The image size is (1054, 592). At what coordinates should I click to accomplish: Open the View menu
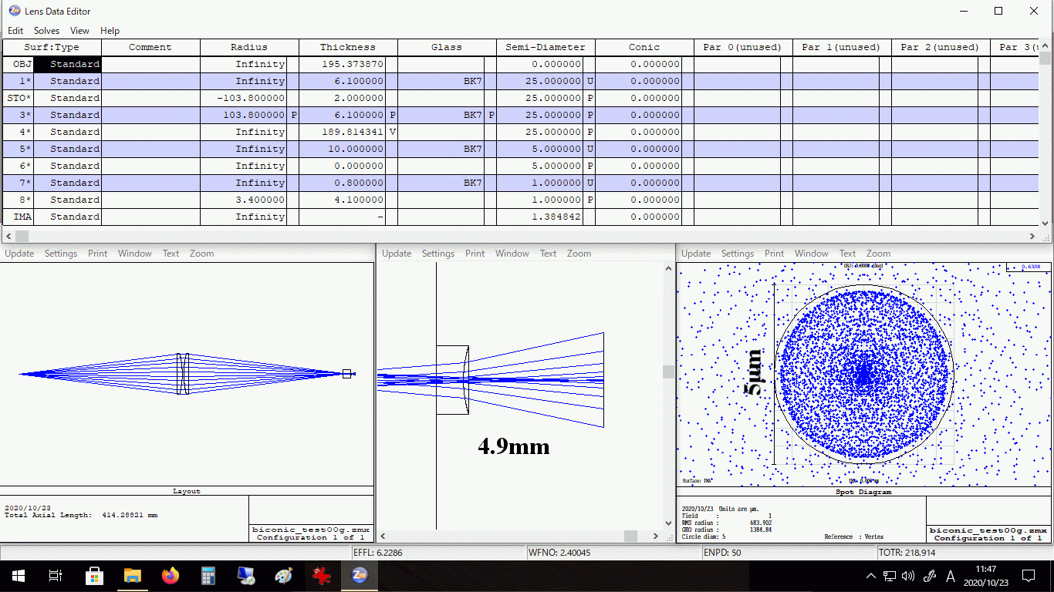point(79,31)
